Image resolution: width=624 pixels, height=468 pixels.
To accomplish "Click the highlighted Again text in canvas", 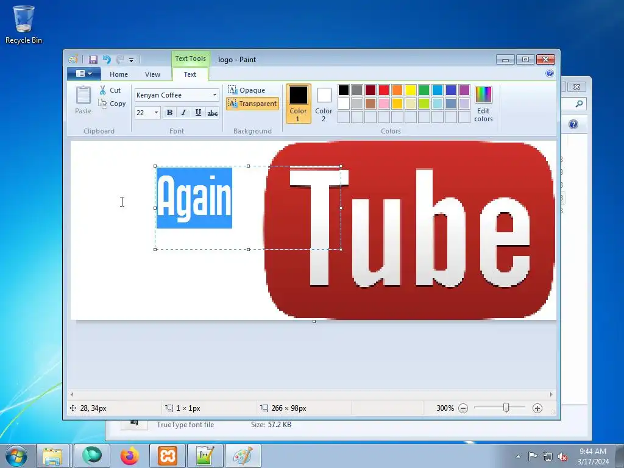I will (x=194, y=198).
